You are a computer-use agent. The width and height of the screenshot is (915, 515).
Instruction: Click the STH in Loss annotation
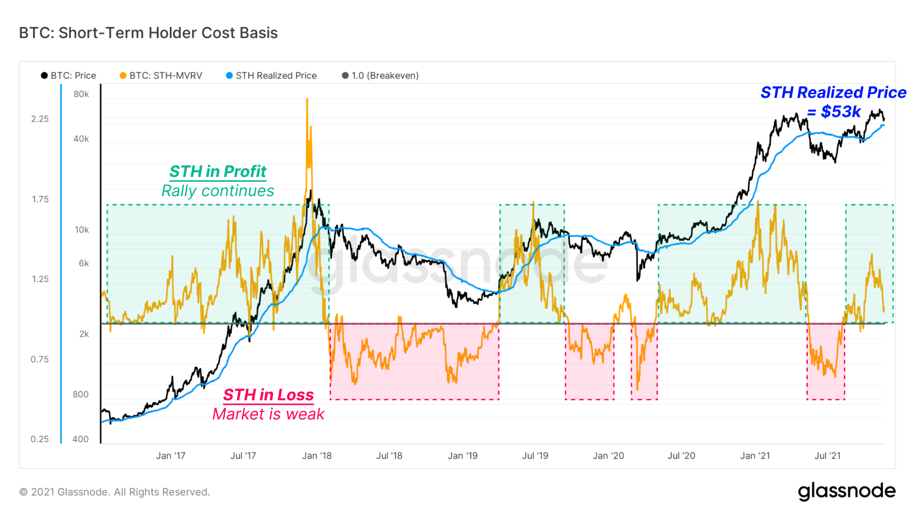[x=268, y=395]
